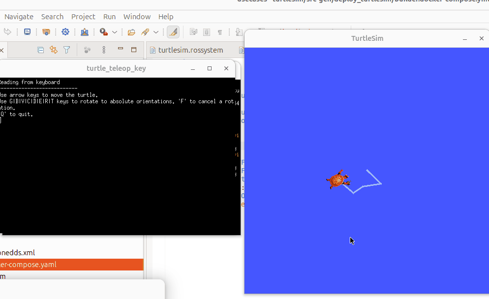This screenshot has width=489, height=299.
Task: Toggle the highlighter mark occurrences button
Action: coord(173,32)
